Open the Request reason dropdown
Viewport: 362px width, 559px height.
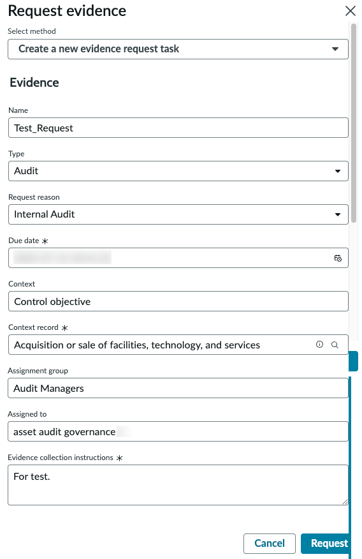[x=178, y=214]
